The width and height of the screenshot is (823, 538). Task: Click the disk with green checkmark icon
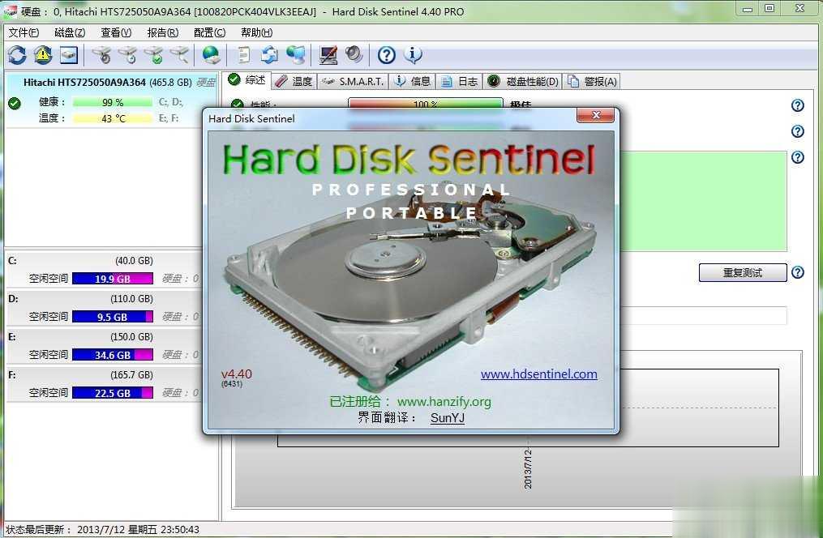tap(154, 55)
